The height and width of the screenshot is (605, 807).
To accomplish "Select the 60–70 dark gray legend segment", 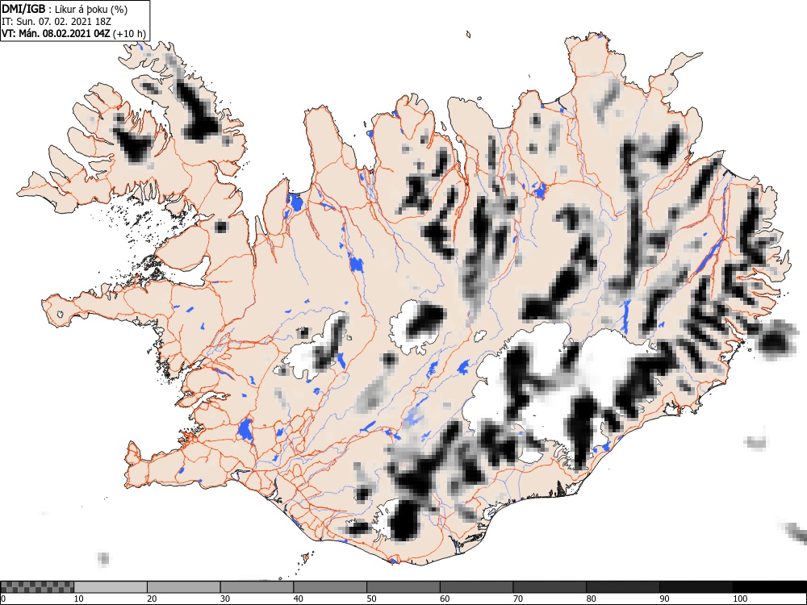I will [476, 587].
